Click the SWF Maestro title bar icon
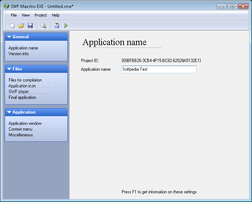 point(6,6)
